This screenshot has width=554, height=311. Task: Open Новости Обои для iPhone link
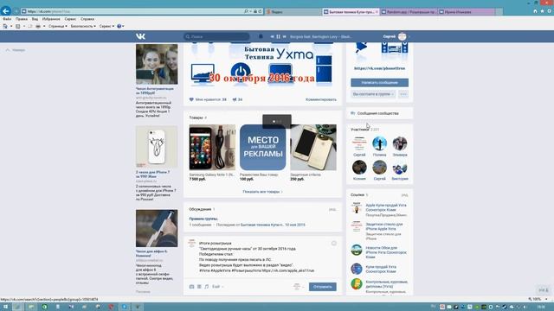click(386, 252)
